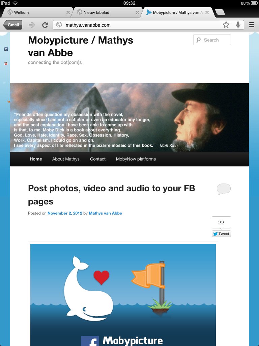Screen dimensions: 259x346
Task: Open the Contact menu item
Action: pyautogui.click(x=98, y=159)
